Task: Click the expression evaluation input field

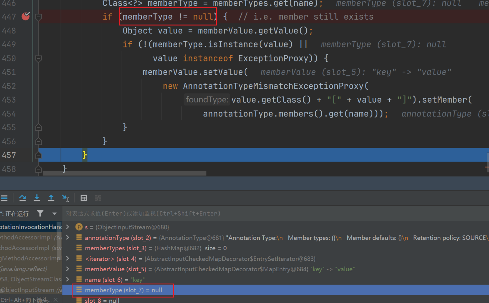Action: pyautogui.click(x=275, y=213)
